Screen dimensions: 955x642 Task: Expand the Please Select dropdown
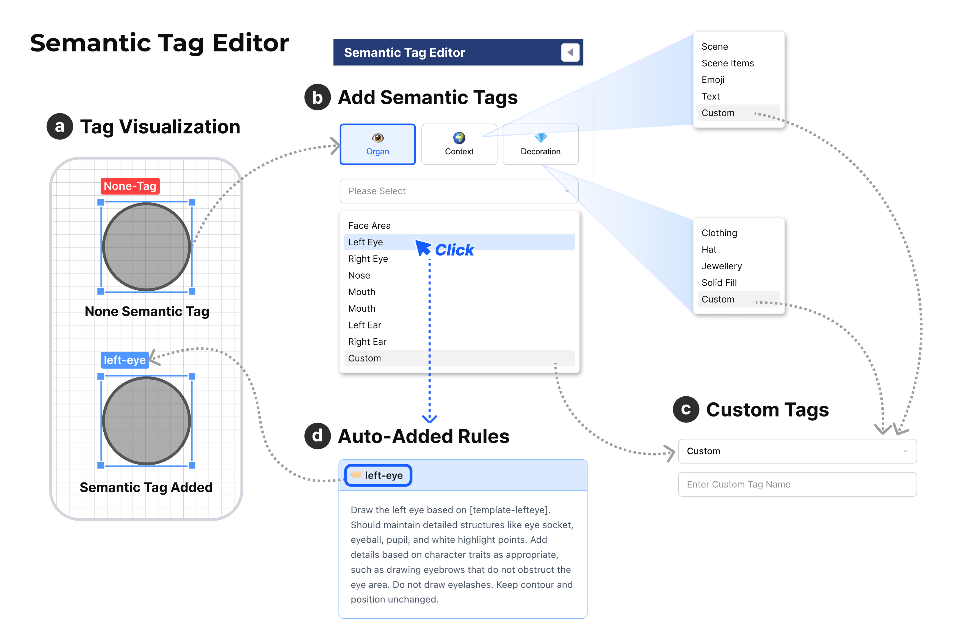[459, 191]
